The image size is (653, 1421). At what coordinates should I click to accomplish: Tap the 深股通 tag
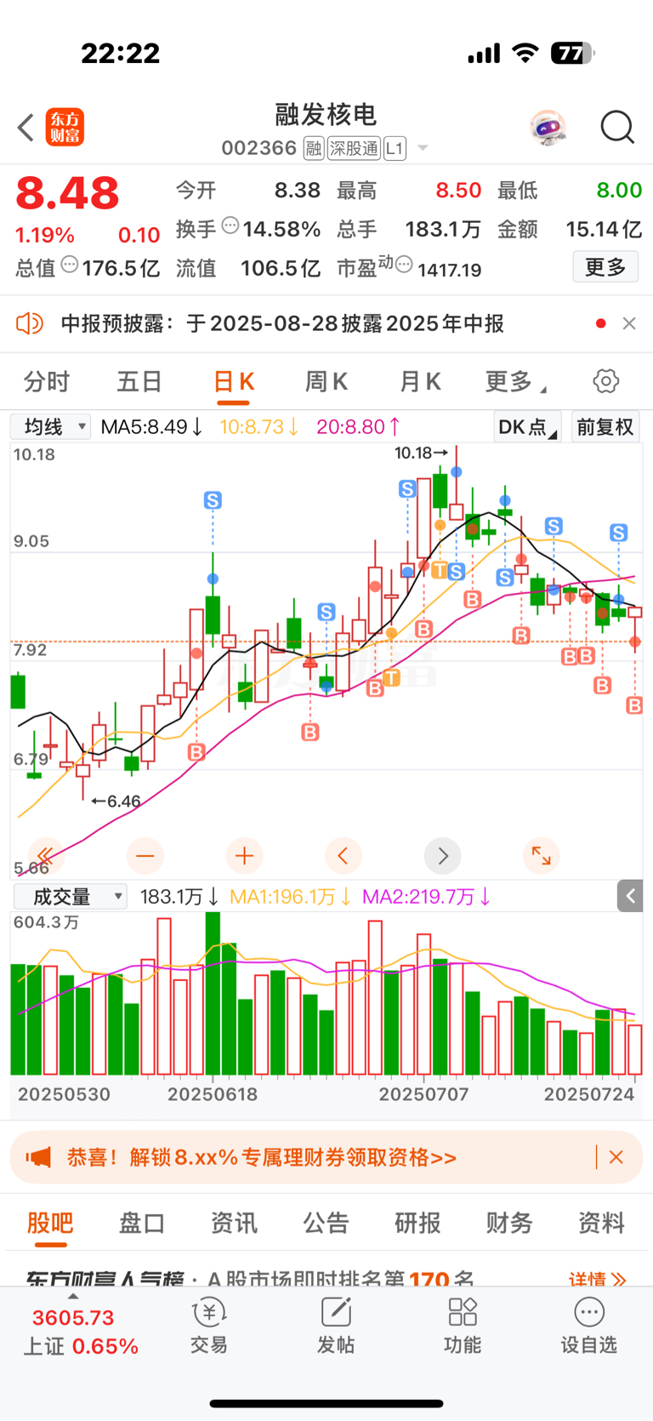354,149
